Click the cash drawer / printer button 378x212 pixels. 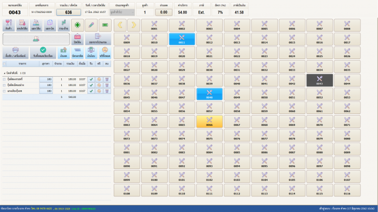pos(16,52)
